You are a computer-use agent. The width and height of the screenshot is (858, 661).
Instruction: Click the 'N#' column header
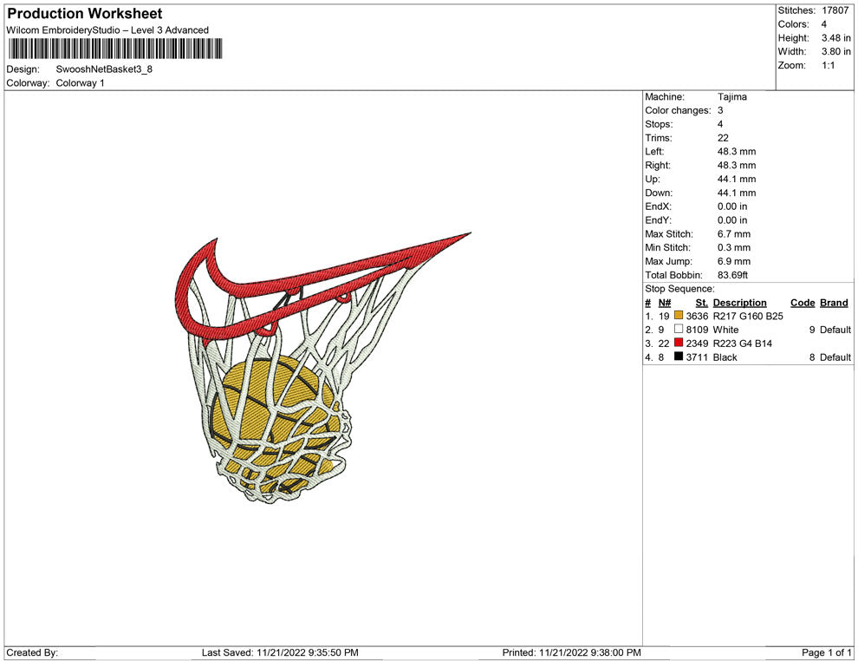tap(664, 302)
